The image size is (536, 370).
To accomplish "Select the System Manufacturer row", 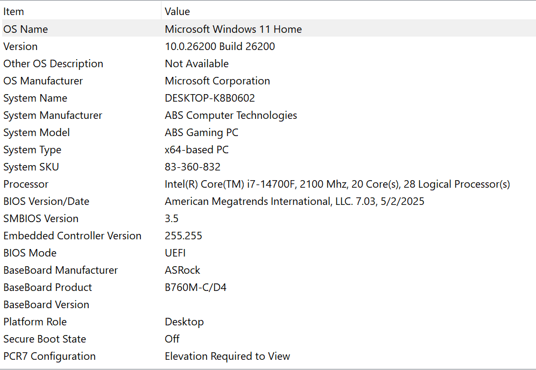I will (53, 115).
